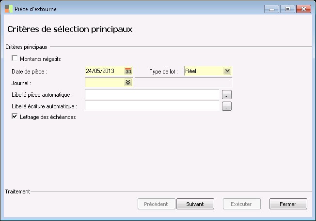Click into Libellé pièce automatique text field

(x=152, y=94)
